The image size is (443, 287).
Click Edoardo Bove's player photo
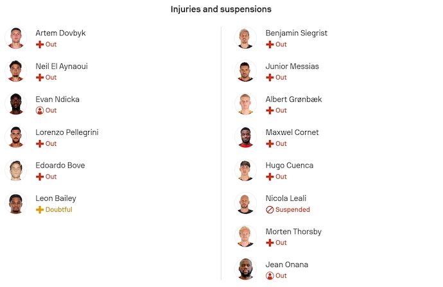15,170
